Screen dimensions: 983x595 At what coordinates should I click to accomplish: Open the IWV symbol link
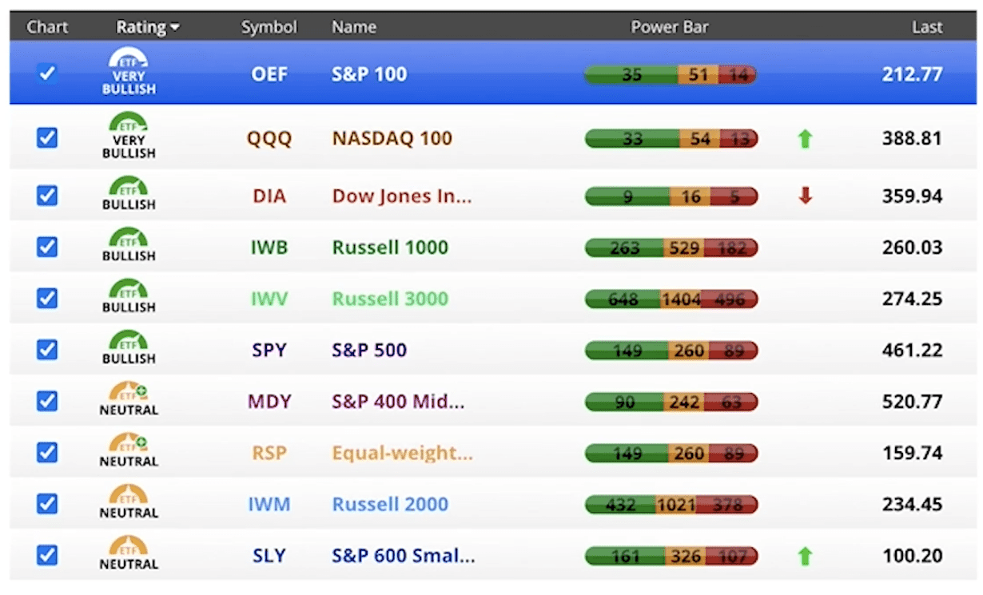click(x=269, y=299)
